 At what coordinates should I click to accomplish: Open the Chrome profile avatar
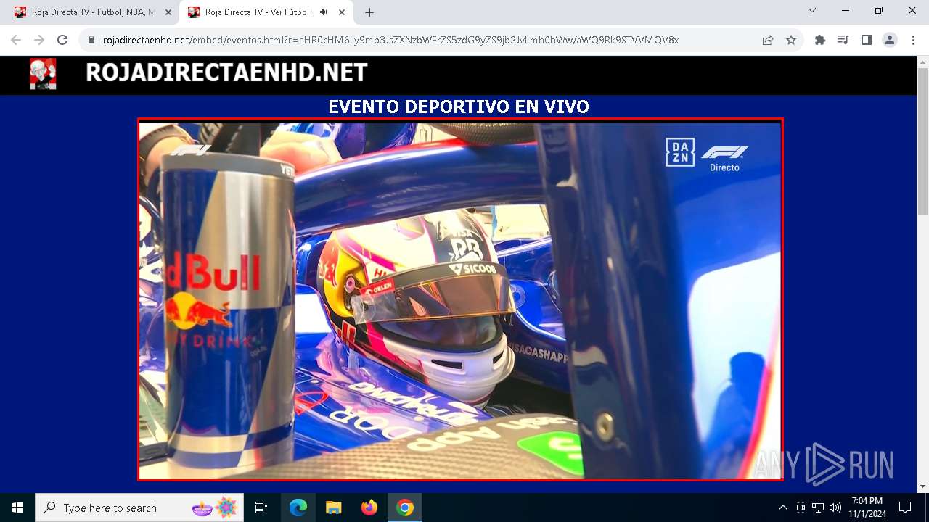click(890, 40)
